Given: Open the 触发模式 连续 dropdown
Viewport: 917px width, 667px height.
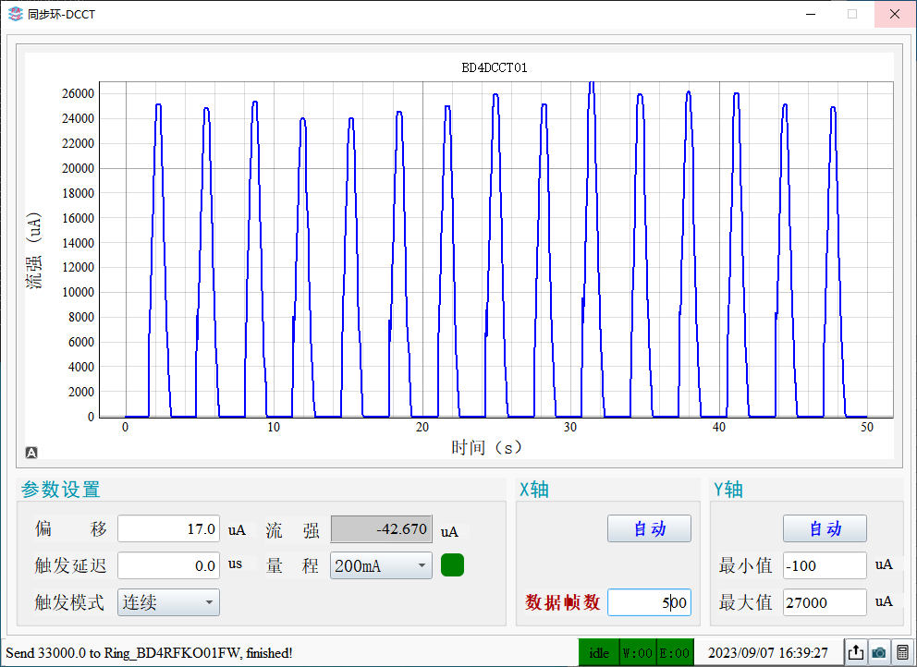Looking at the screenshot, I should tap(168, 602).
